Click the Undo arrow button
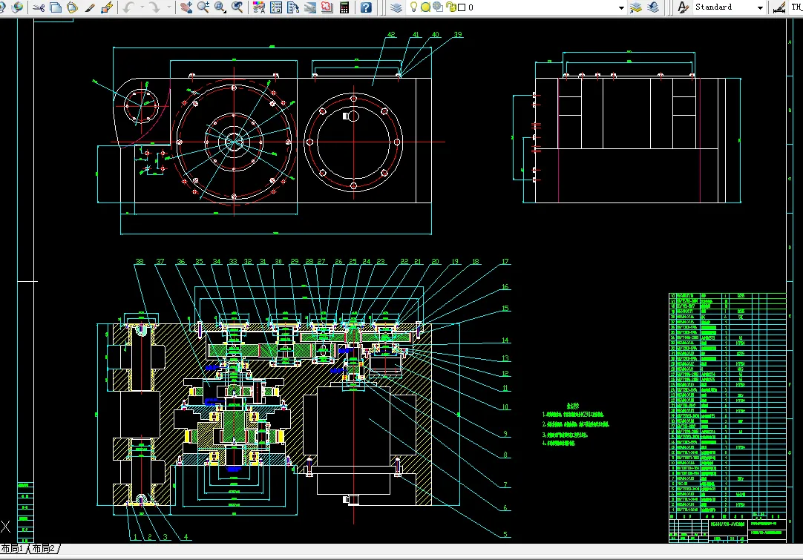The image size is (803, 560). coord(129,7)
